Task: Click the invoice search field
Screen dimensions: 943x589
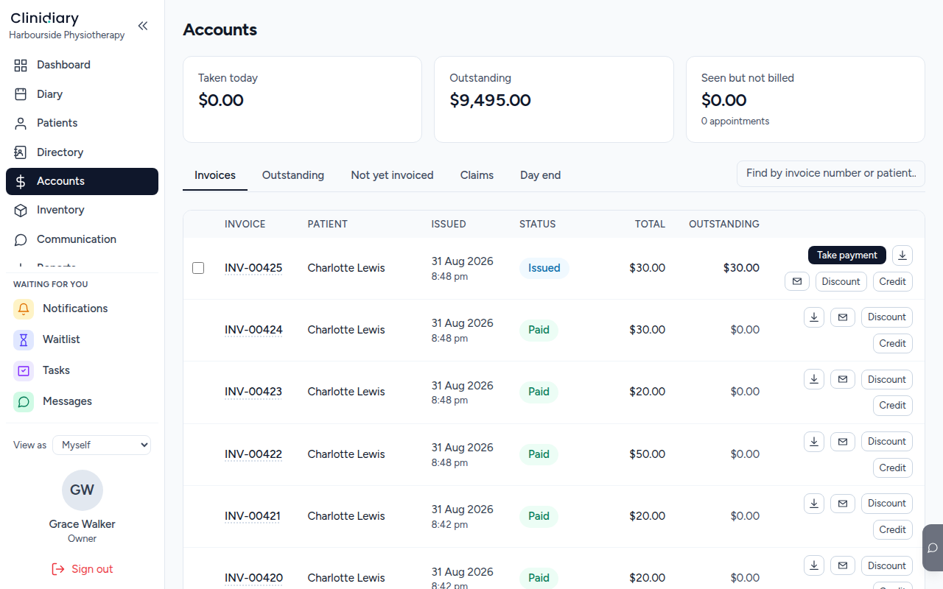Action: pos(830,174)
